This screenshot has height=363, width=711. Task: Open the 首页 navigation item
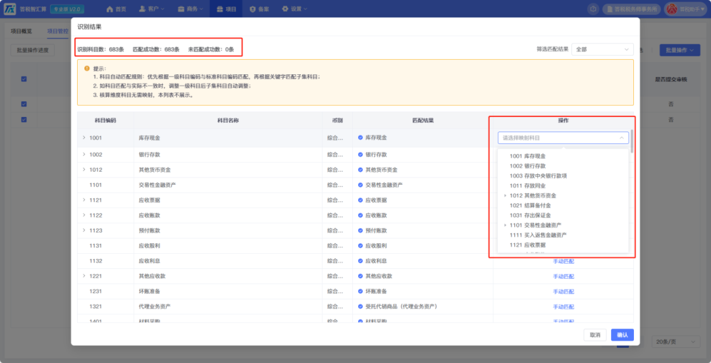coord(116,9)
